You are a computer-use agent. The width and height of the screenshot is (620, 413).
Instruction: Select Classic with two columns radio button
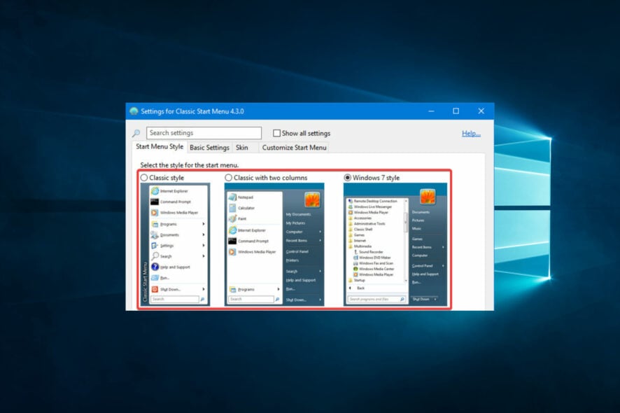pos(228,178)
